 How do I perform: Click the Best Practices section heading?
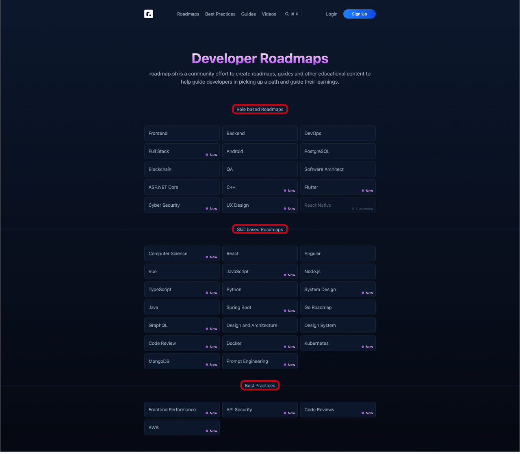(x=260, y=385)
